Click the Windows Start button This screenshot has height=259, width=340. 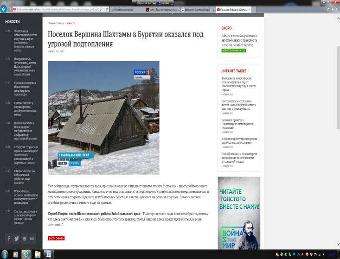(x=5, y=254)
